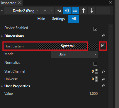Toggle the Device Enabled checkbox
This screenshot has width=119, height=108.
[x=95, y=29]
